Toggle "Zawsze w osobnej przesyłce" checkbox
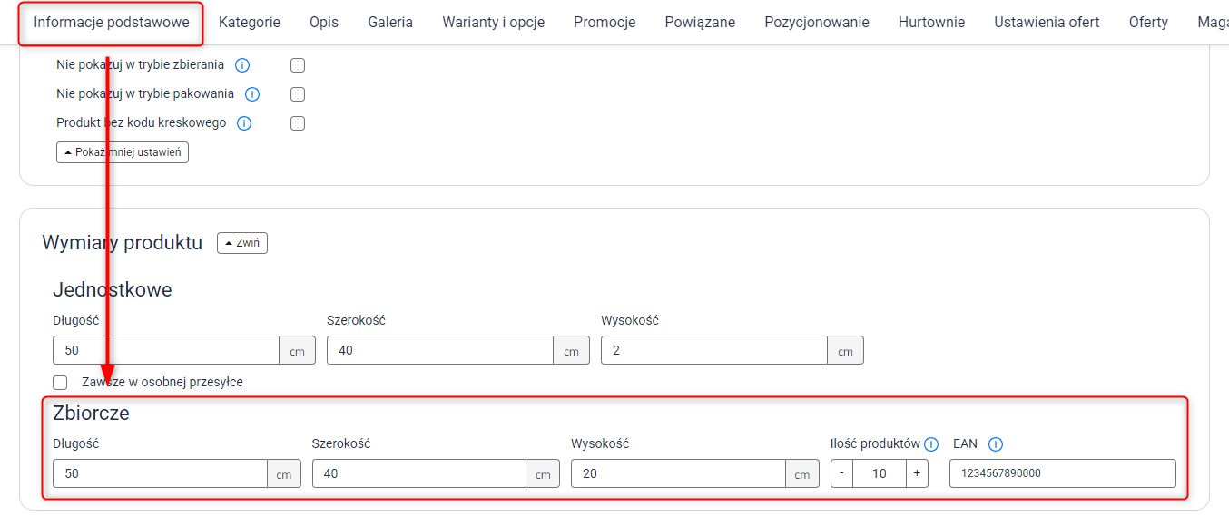1229x526 pixels. 60,383
